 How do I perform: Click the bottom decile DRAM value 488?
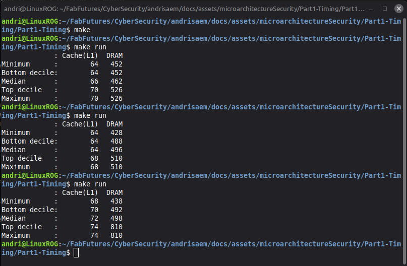click(117, 141)
